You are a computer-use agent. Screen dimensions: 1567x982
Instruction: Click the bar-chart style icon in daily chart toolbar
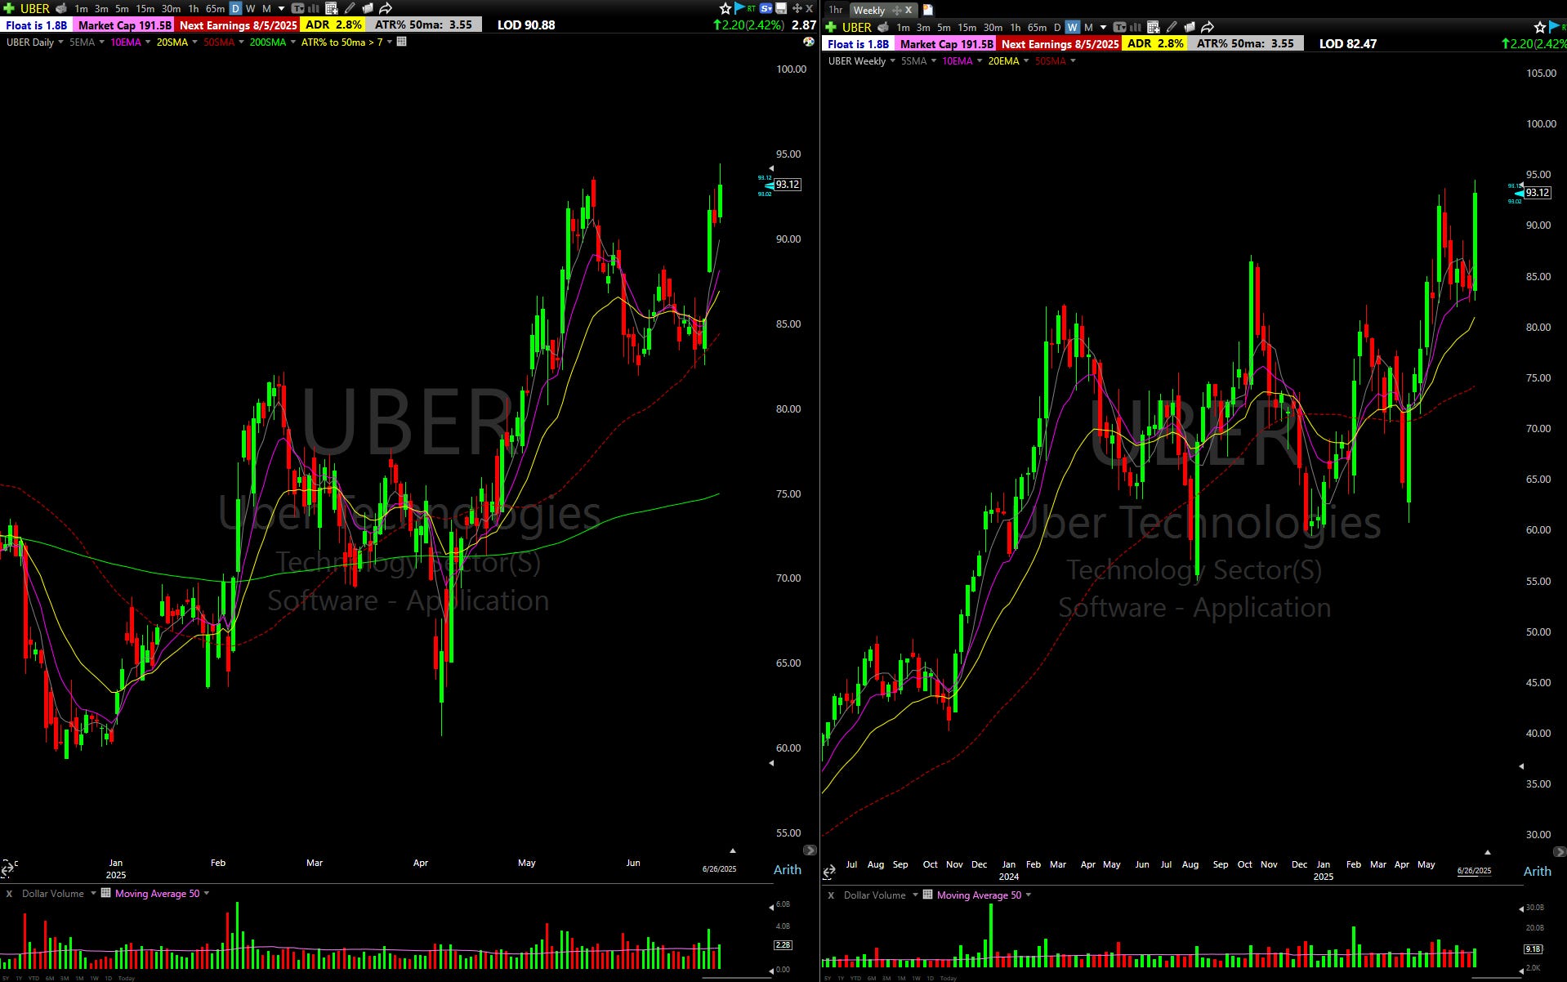313,8
